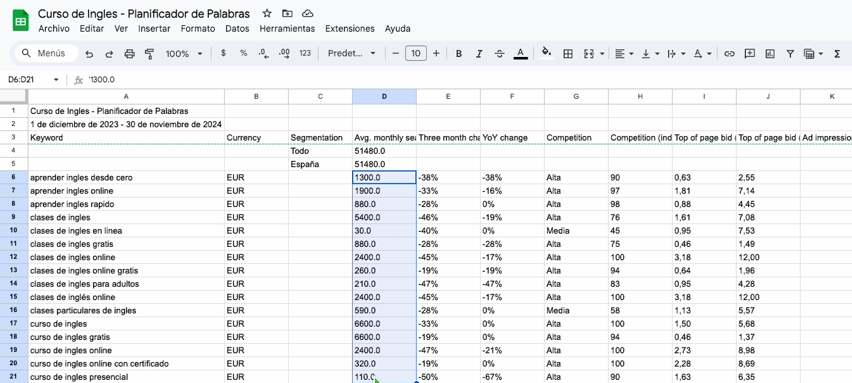The image size is (852, 383).
Task: Click the increase font size plus button
Action: pos(436,54)
